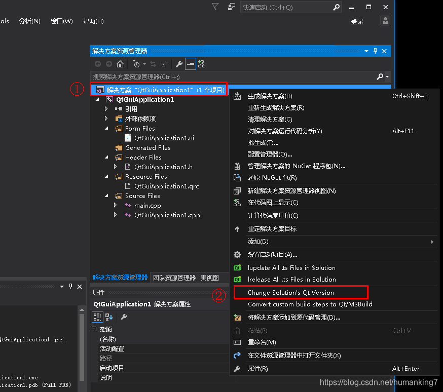Open Solution Explorer window options dropdown
This screenshot has width=443, height=392.
pyautogui.click(x=366, y=51)
